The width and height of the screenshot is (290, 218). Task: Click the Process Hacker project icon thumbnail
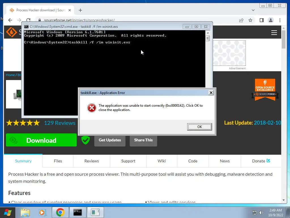click(14, 94)
